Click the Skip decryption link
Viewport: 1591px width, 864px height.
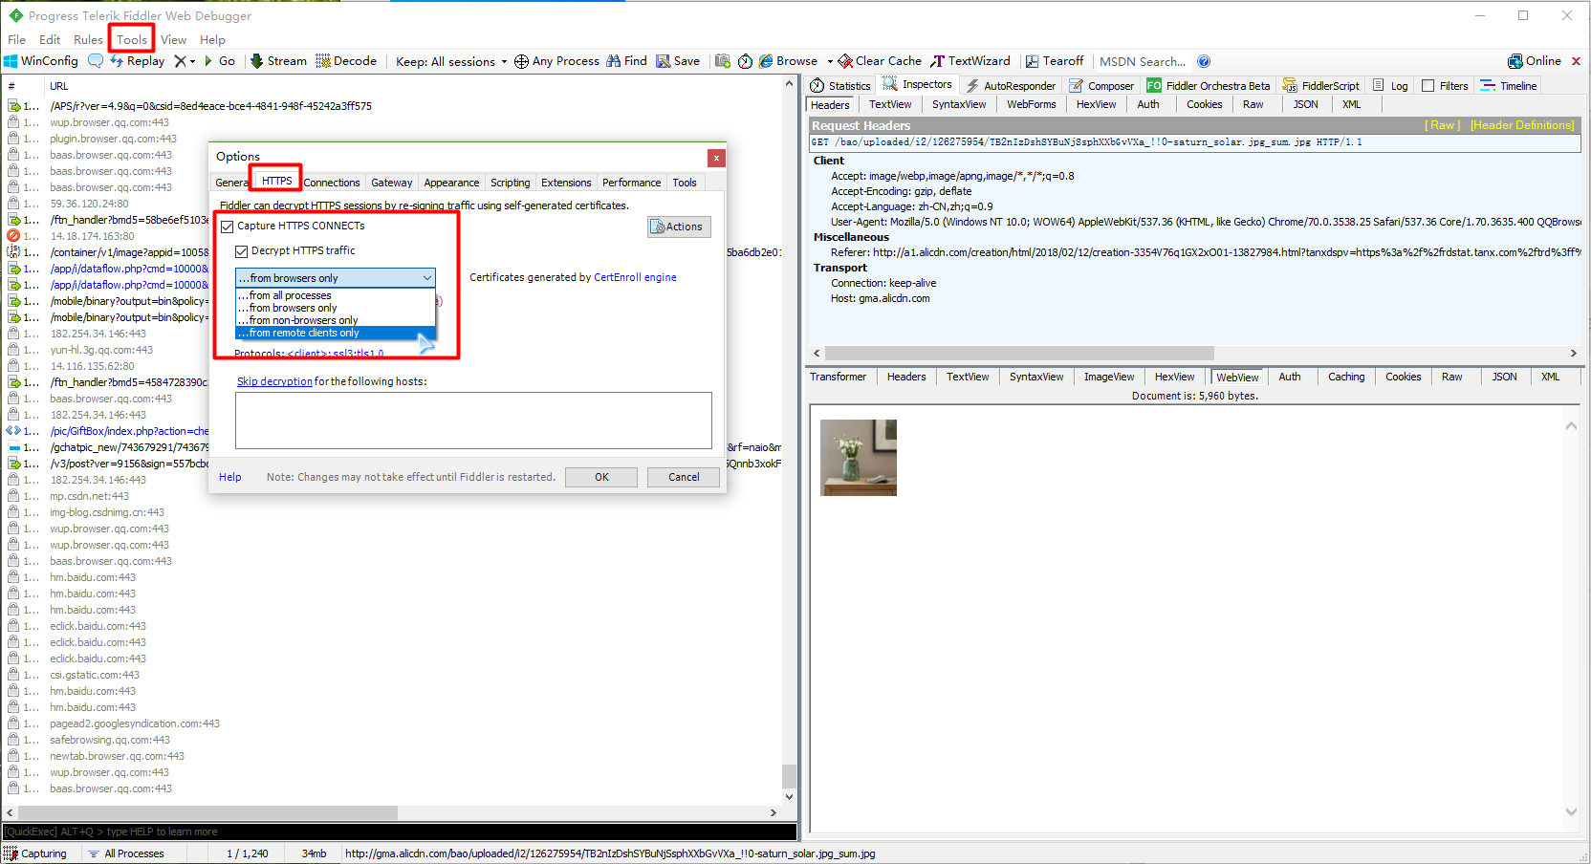click(274, 381)
